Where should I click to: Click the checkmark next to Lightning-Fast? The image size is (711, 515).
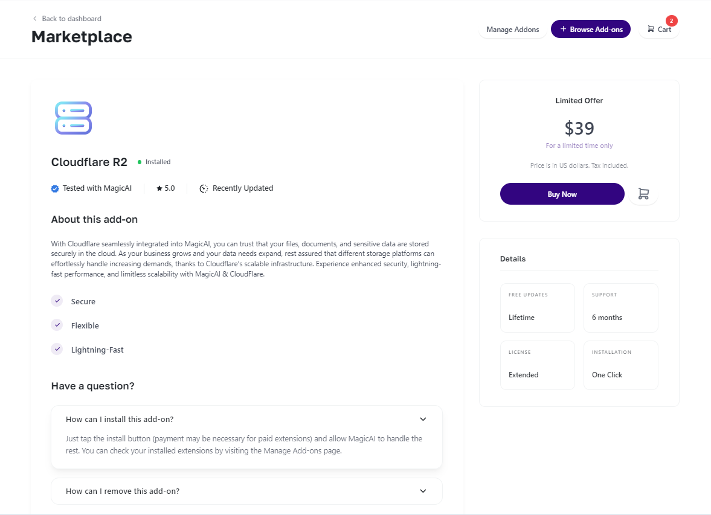click(57, 349)
